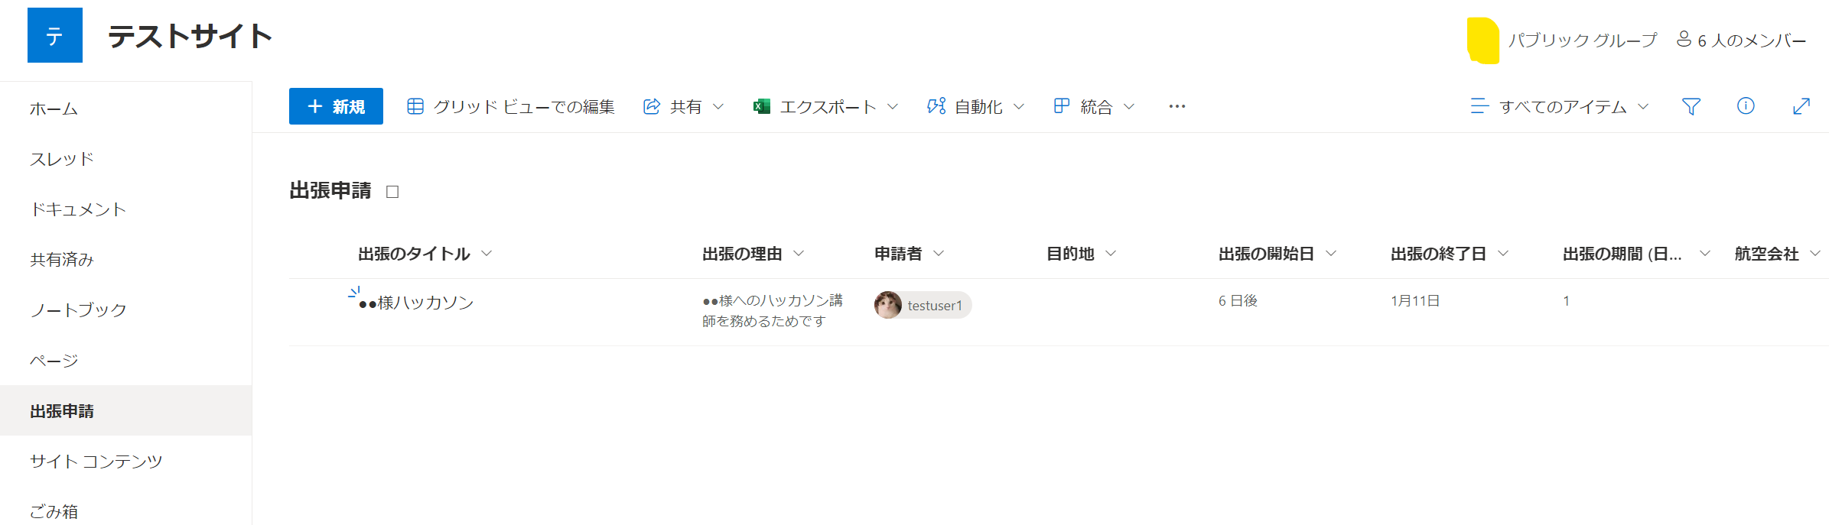The image size is (1829, 525).
Task: Open the すべてのアイテム view switcher
Action: (1559, 106)
